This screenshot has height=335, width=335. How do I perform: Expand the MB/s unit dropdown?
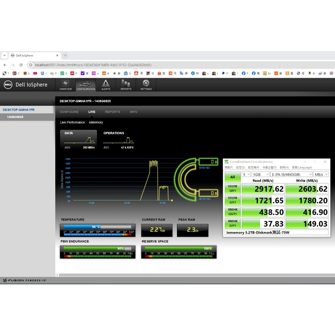321,175
